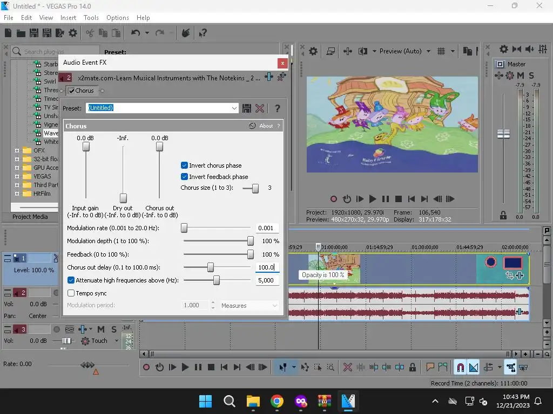Viewport: 553px width, 414px height.
Task: Open the File menu
Action: click(9, 18)
